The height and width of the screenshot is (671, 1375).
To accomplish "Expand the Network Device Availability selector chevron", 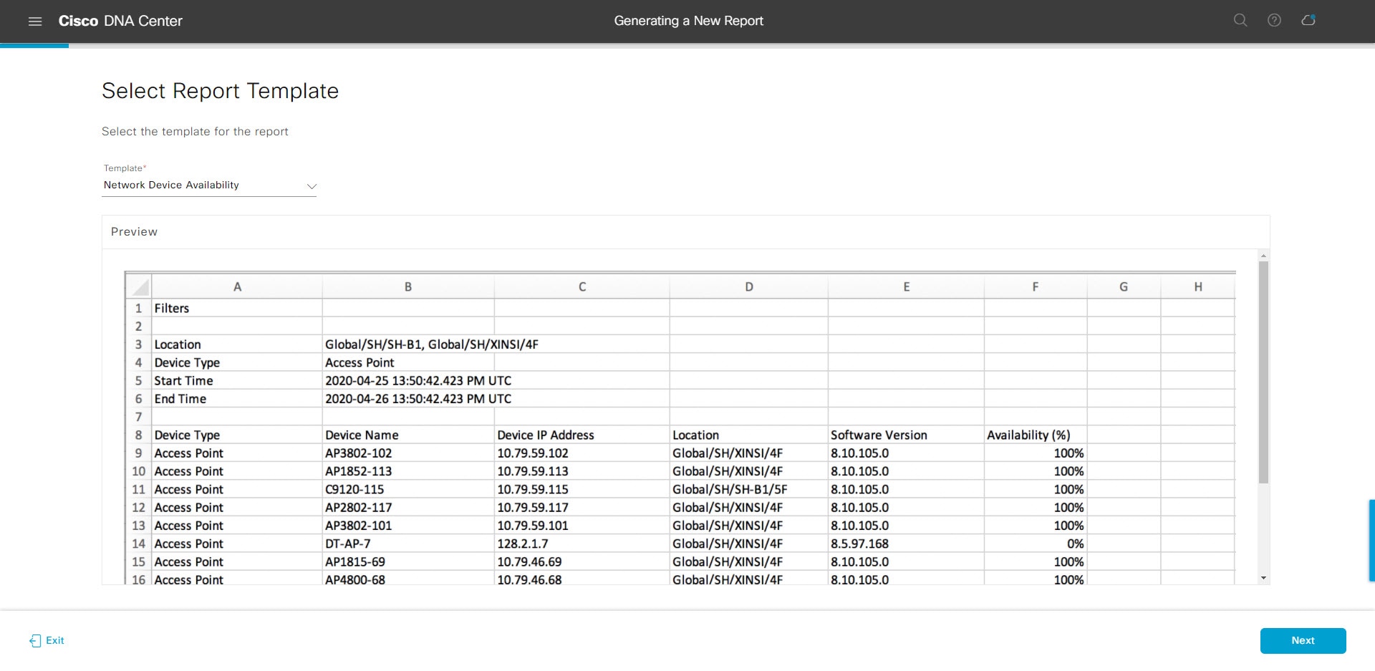I will coord(311,186).
